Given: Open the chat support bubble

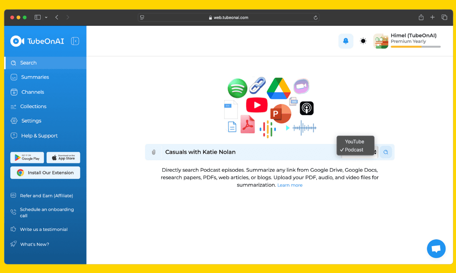Looking at the screenshot, I should (x=436, y=249).
